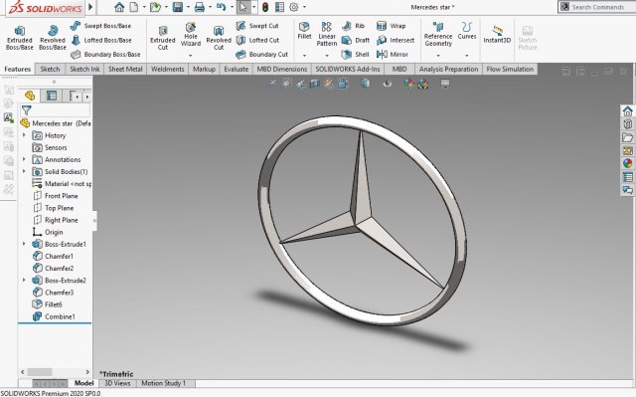The width and height of the screenshot is (636, 397).
Task: Open the Weldments tab
Action: [168, 69]
